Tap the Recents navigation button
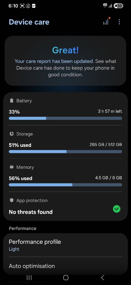Image resolution: width=131 pixels, height=285 pixels. (29, 278)
